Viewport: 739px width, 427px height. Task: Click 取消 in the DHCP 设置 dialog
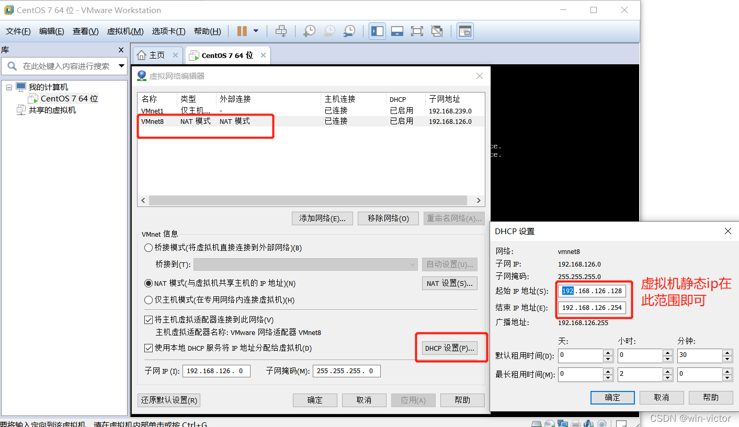pyautogui.click(x=662, y=398)
